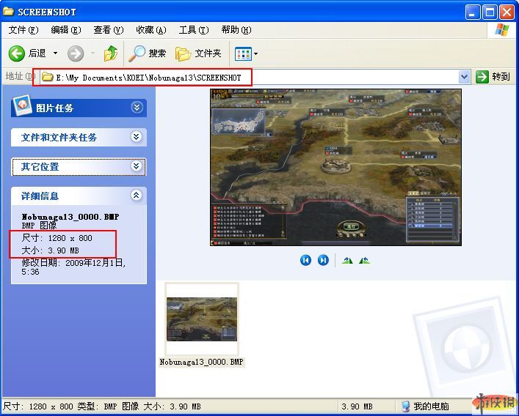Open the 工具(T) menu
519x416 pixels.
click(x=192, y=30)
